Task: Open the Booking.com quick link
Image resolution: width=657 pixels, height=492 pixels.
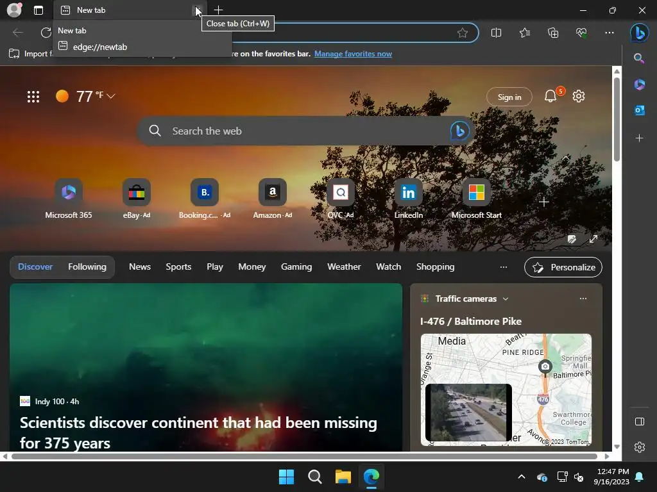Action: pyautogui.click(x=205, y=199)
